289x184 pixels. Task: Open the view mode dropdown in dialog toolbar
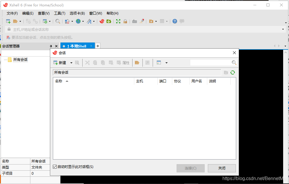tap(166, 63)
